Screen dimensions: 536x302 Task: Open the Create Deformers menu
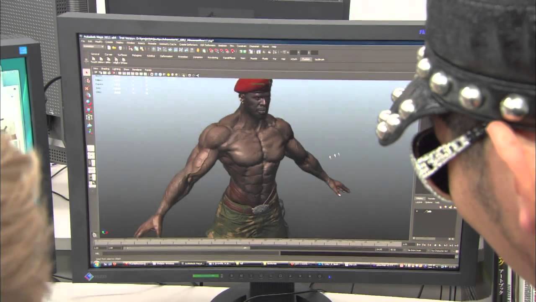pos(188,44)
